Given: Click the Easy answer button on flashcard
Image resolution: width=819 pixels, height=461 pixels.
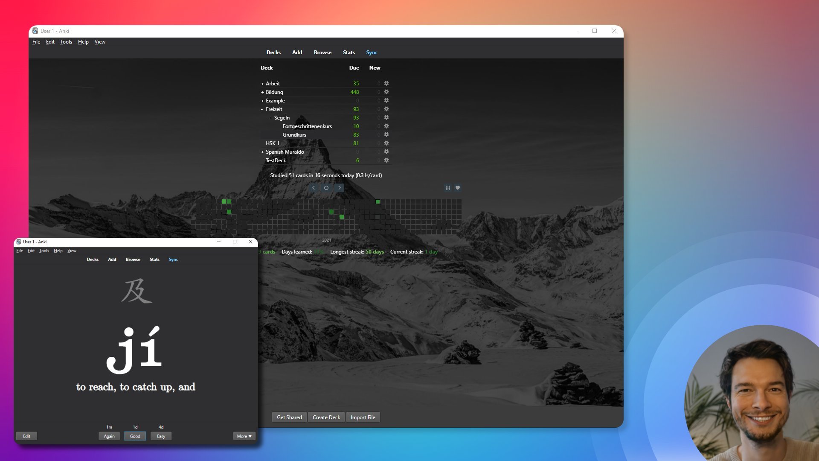Looking at the screenshot, I should 161,436.
